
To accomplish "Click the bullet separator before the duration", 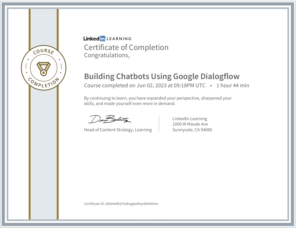I will 211,86.
